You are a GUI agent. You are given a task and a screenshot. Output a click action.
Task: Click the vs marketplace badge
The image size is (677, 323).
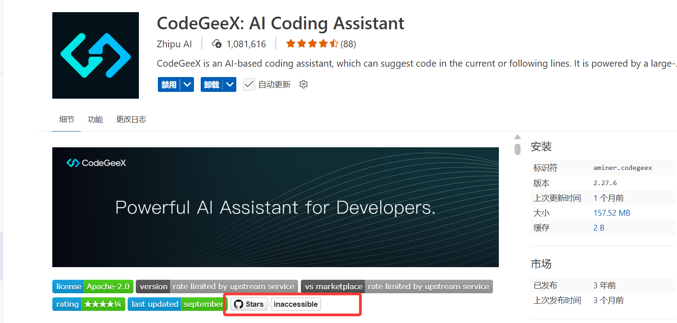(397, 287)
